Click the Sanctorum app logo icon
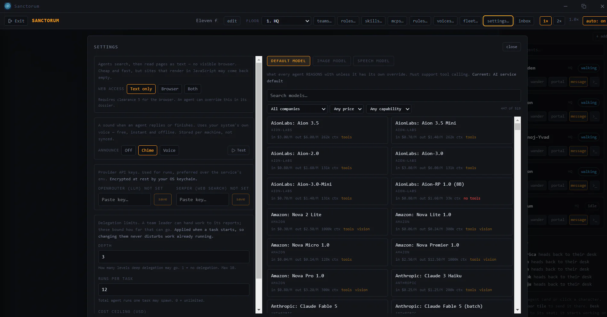 [x=8, y=6]
